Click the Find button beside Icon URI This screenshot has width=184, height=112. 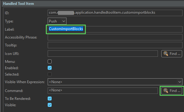[172, 54]
